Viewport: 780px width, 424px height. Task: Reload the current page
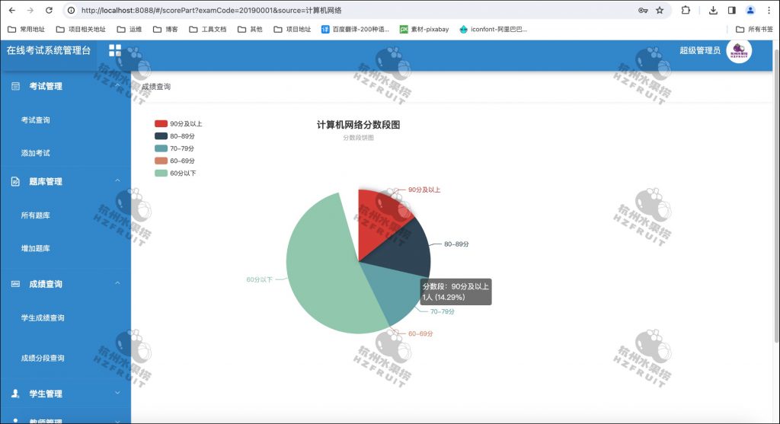[x=49, y=10]
